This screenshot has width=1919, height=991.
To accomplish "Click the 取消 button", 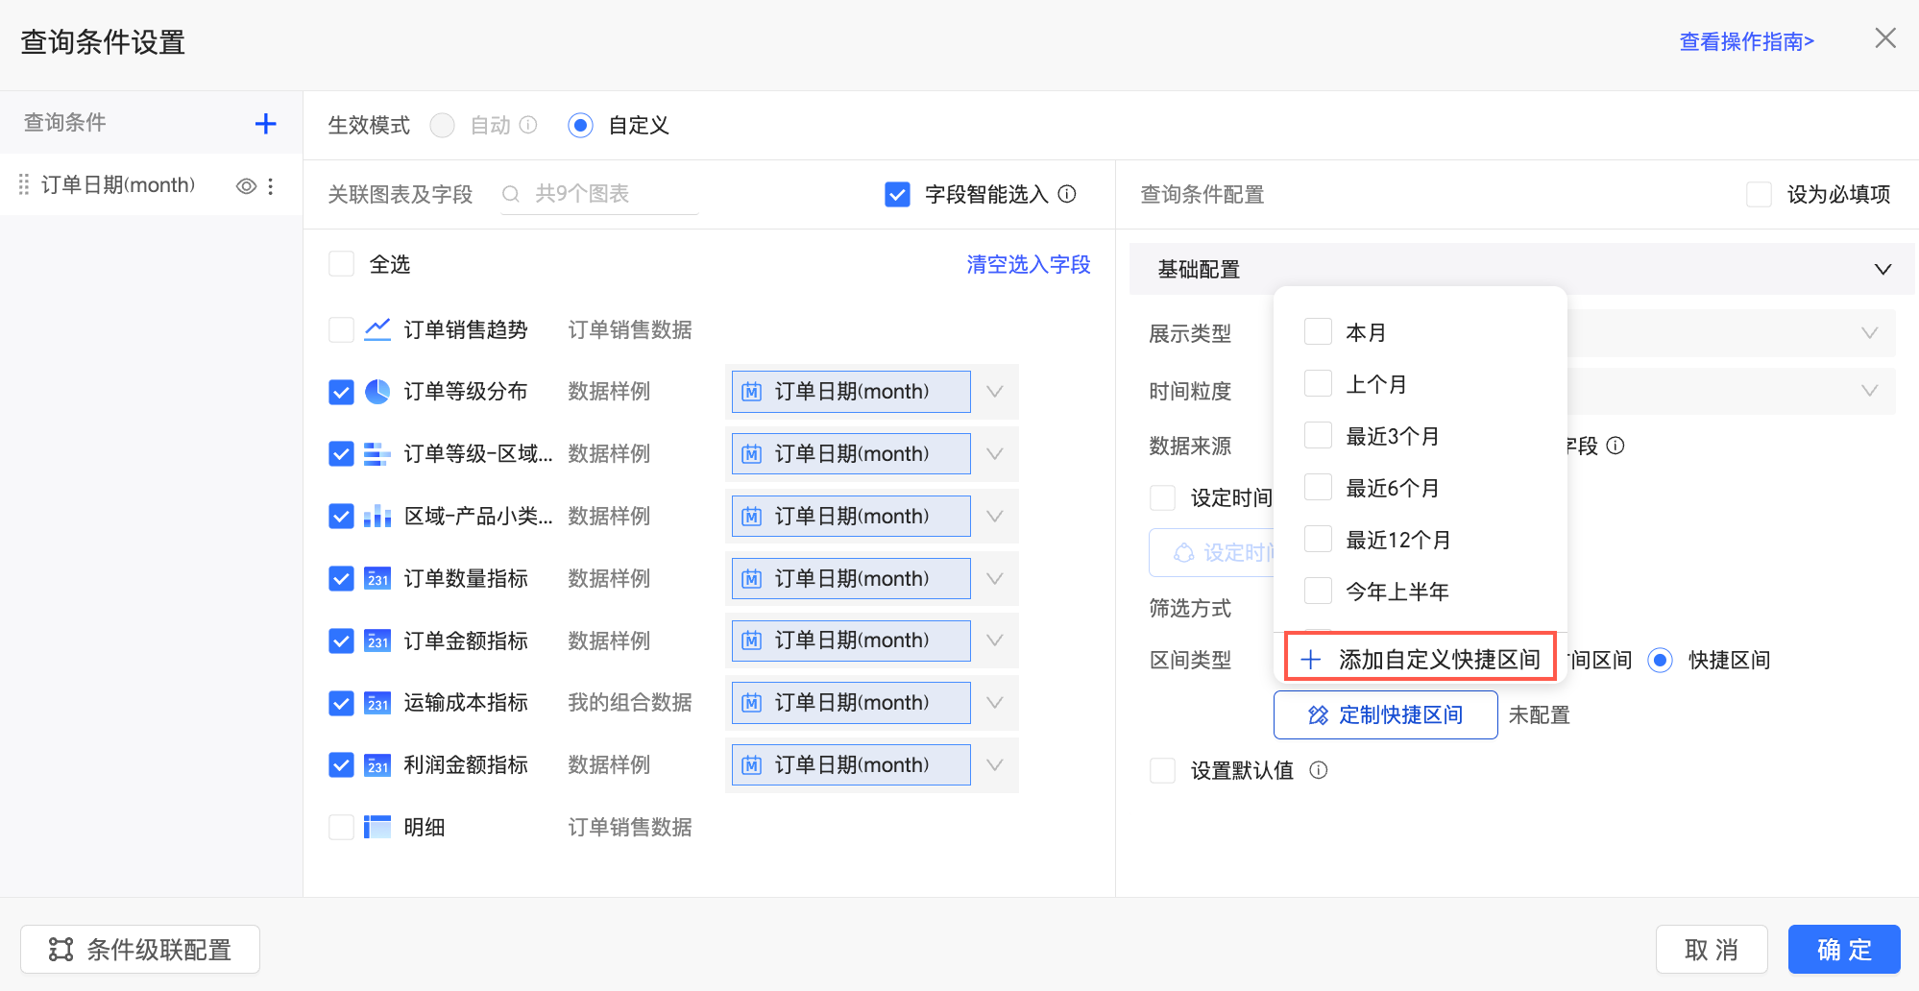I will coord(1712,950).
